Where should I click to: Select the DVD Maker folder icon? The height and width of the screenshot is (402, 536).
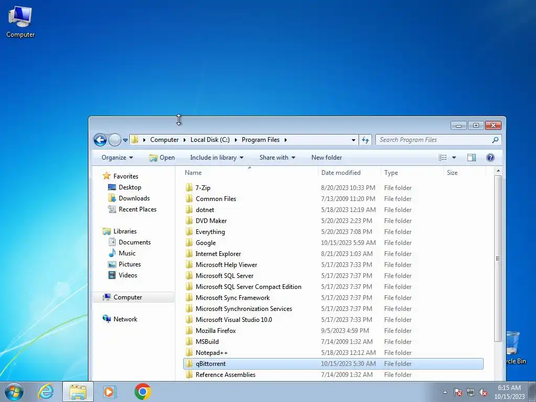pos(189,220)
